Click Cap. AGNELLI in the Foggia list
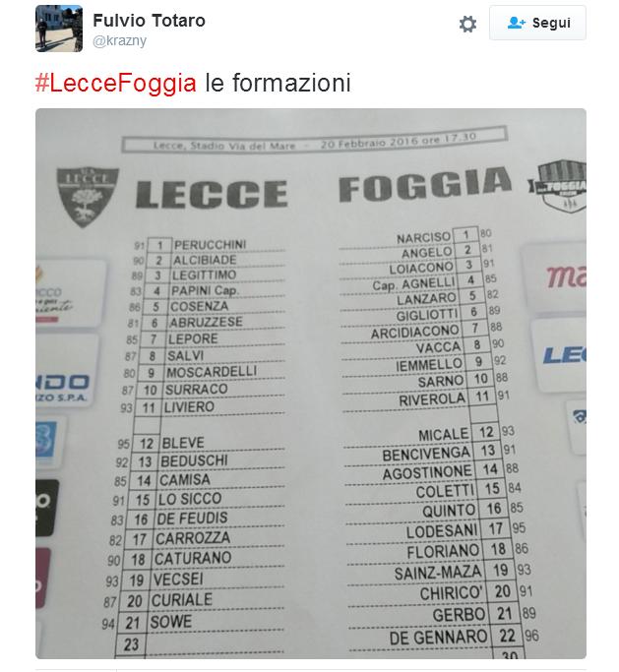 pyautogui.click(x=412, y=283)
